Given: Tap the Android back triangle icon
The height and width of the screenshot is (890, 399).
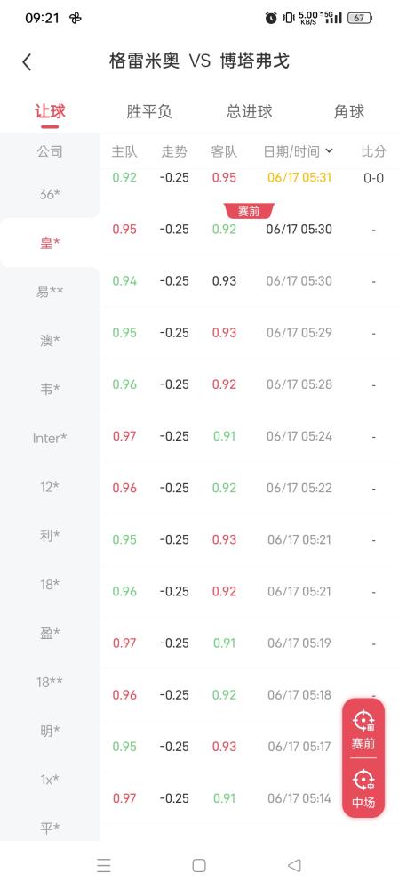Looking at the screenshot, I should [x=294, y=865].
